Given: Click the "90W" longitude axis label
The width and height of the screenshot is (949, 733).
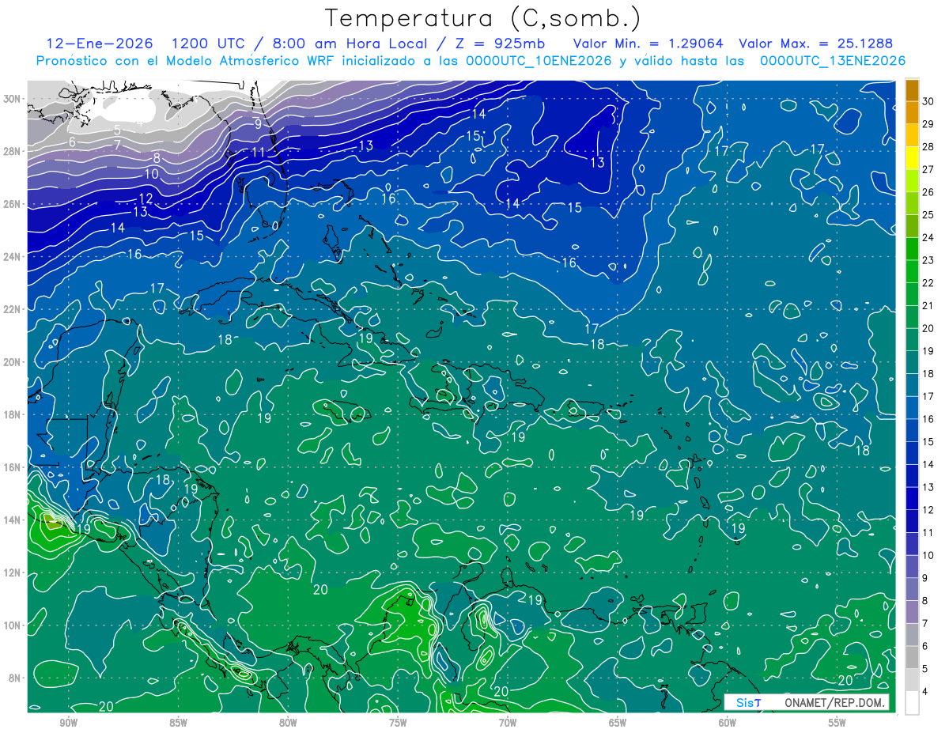Looking at the screenshot, I should (68, 723).
